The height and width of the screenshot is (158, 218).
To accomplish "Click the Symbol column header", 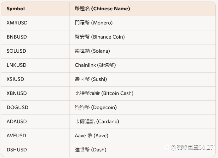I will point(16,9).
